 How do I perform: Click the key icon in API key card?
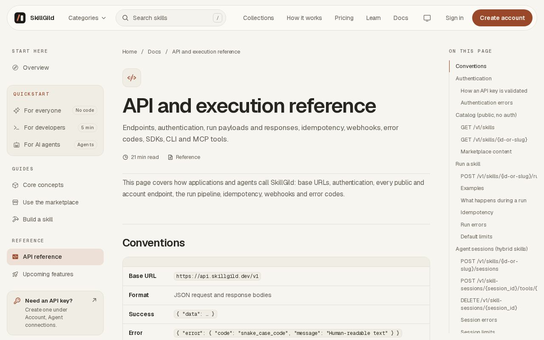(x=17, y=300)
